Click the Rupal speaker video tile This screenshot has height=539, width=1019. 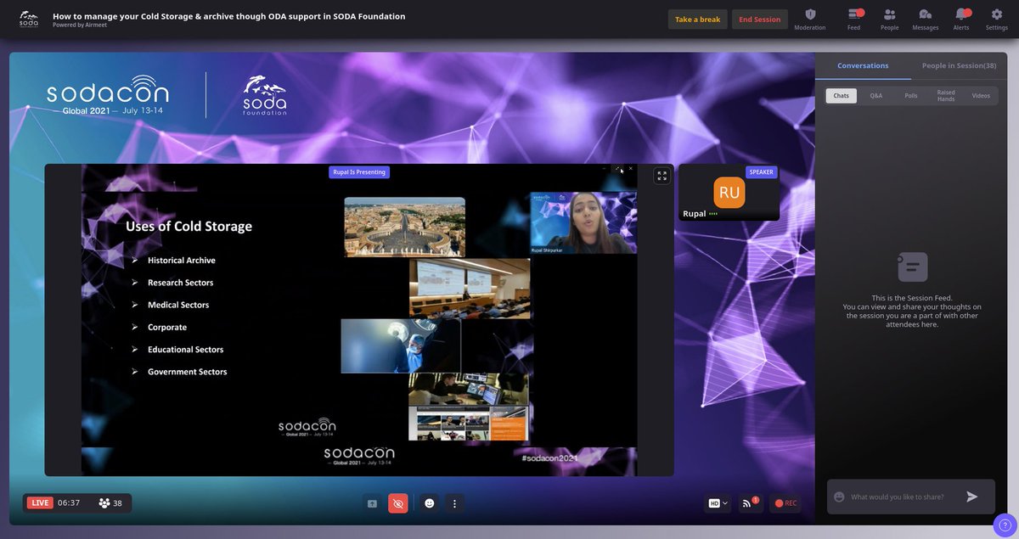[729, 193]
